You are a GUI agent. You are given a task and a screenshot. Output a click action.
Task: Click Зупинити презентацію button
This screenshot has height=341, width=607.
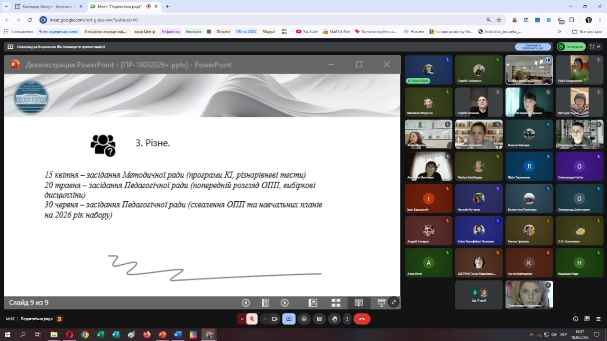tap(533, 47)
